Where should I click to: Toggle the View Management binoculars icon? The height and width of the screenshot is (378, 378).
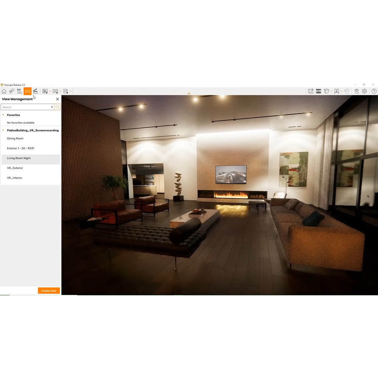pyautogui.click(x=28, y=91)
